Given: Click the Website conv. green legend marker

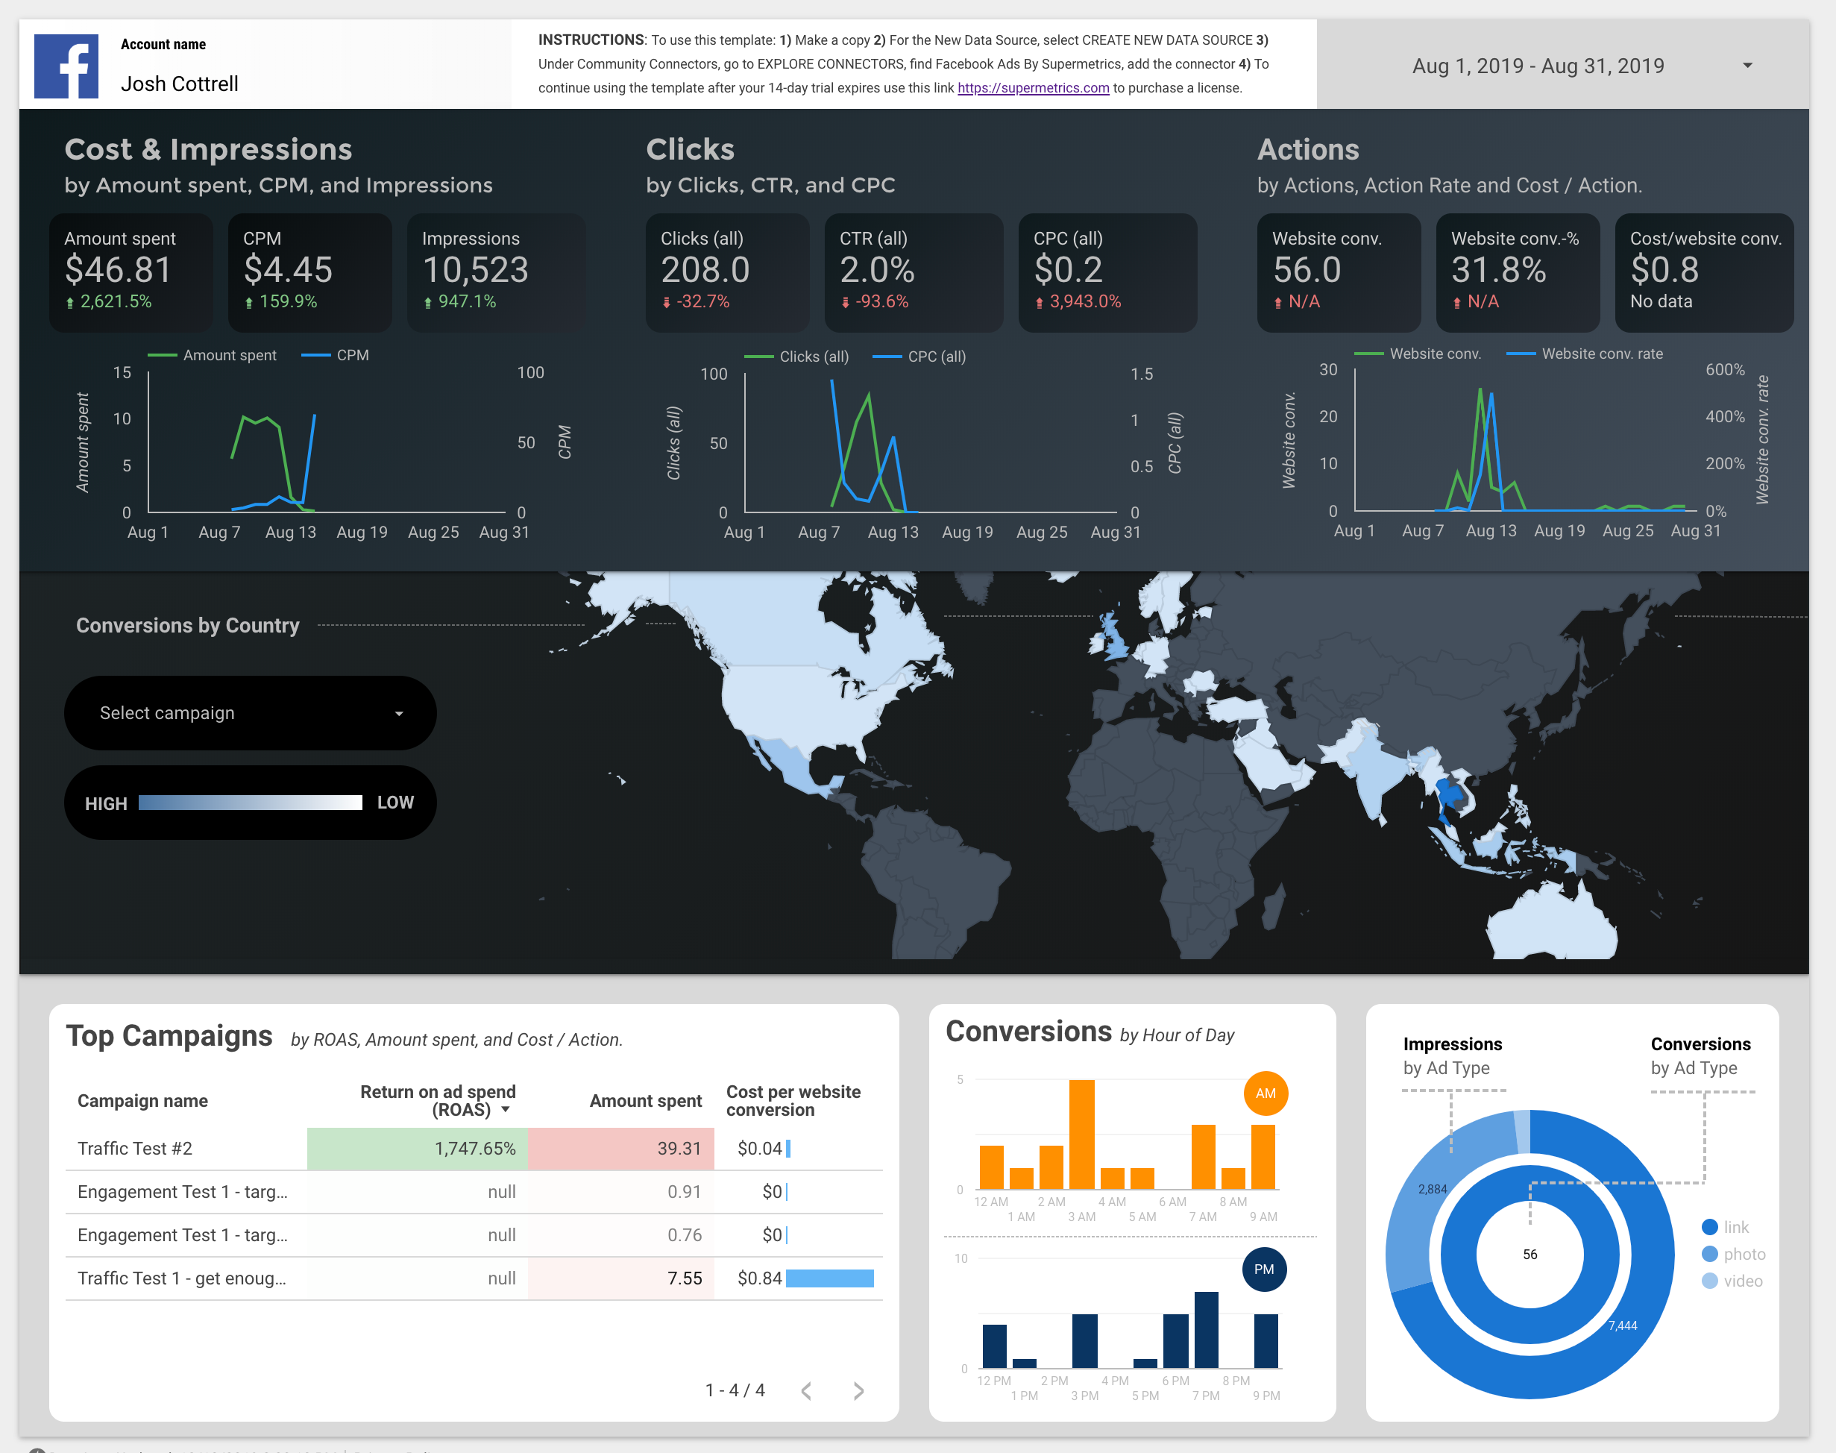Looking at the screenshot, I should coord(1368,354).
